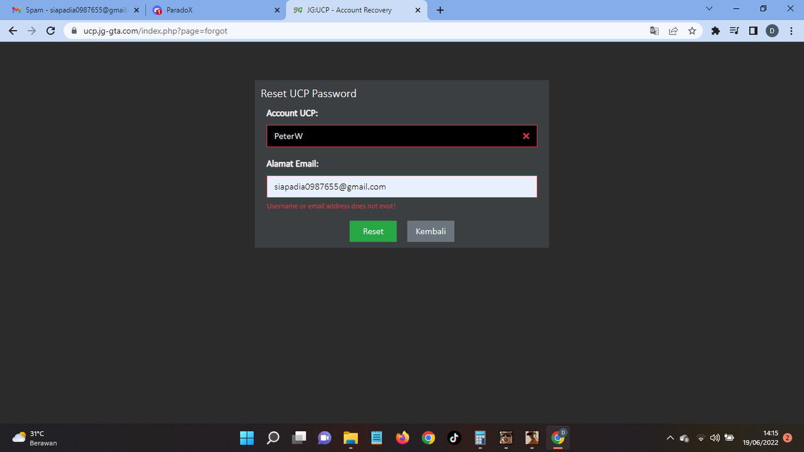The height and width of the screenshot is (452, 804).
Task: Focus the Account UCP input field
Action: 402,136
